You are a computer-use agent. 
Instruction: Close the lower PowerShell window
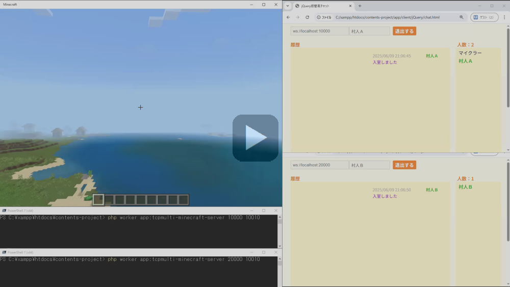(x=276, y=252)
